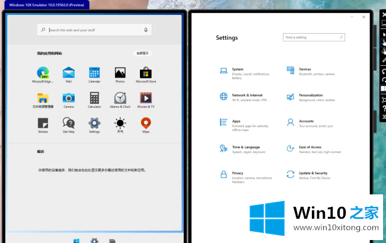This screenshot has height=243, width=386.
Task: Launch the Camera app
Action: (69, 98)
